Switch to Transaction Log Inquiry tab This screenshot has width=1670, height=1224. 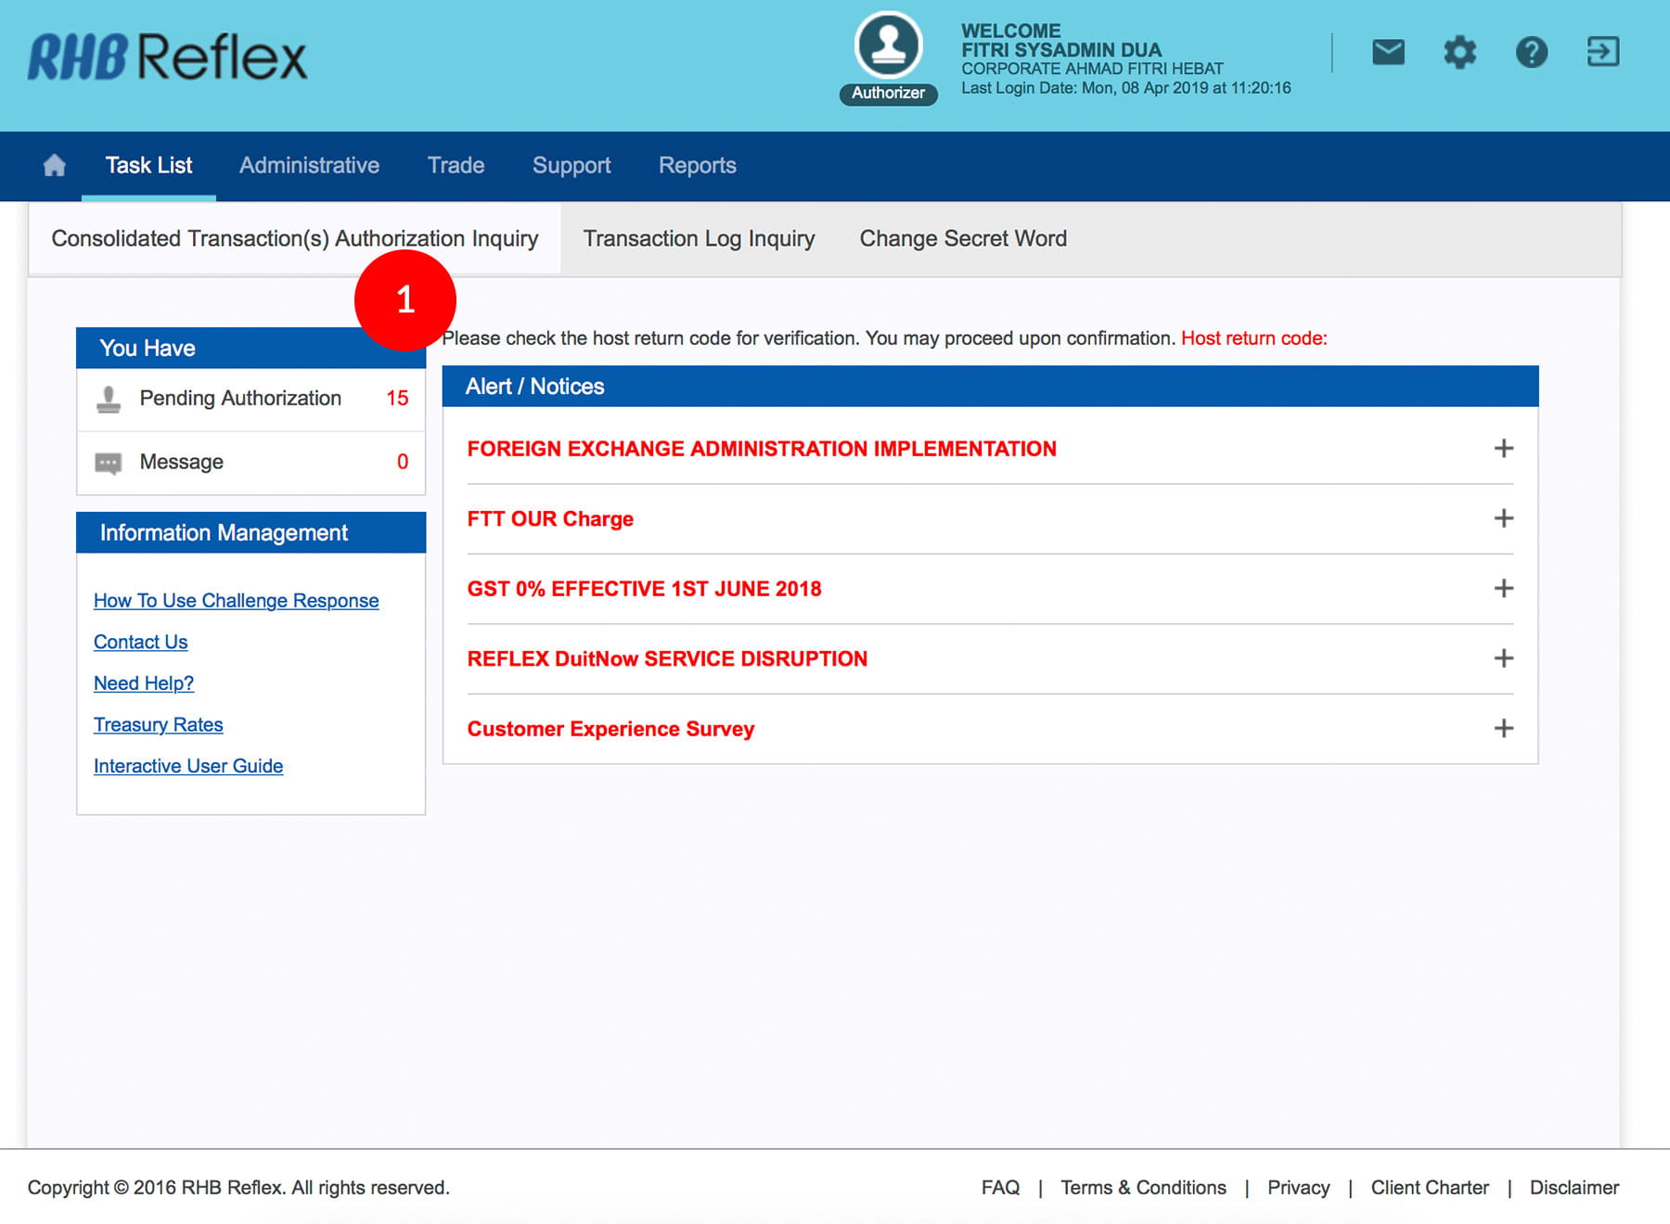[x=699, y=239]
